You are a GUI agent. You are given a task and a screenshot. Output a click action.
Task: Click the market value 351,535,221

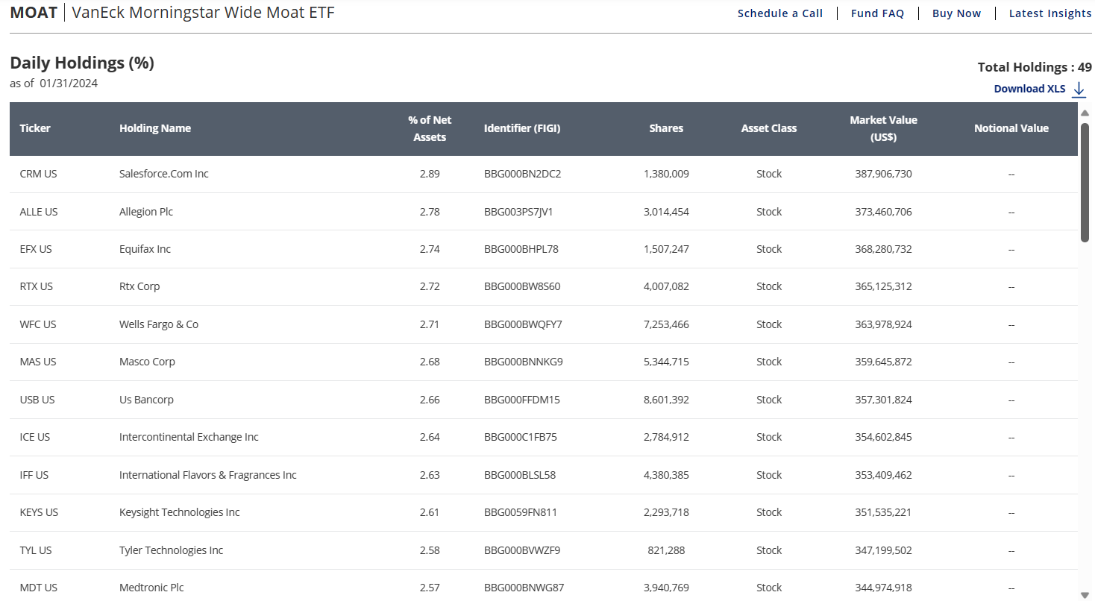[x=883, y=512]
